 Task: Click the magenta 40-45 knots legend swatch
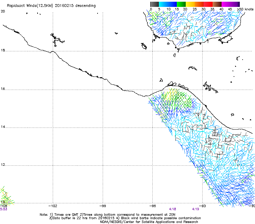pyautogui.click(x=226, y=4)
